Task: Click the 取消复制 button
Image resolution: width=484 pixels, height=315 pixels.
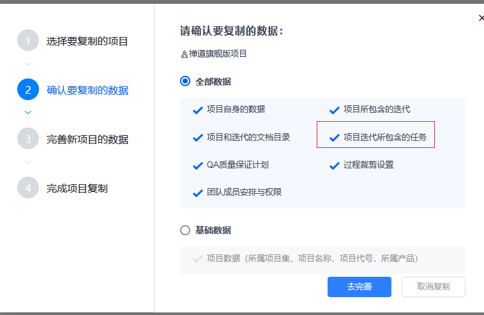Action: 433,287
